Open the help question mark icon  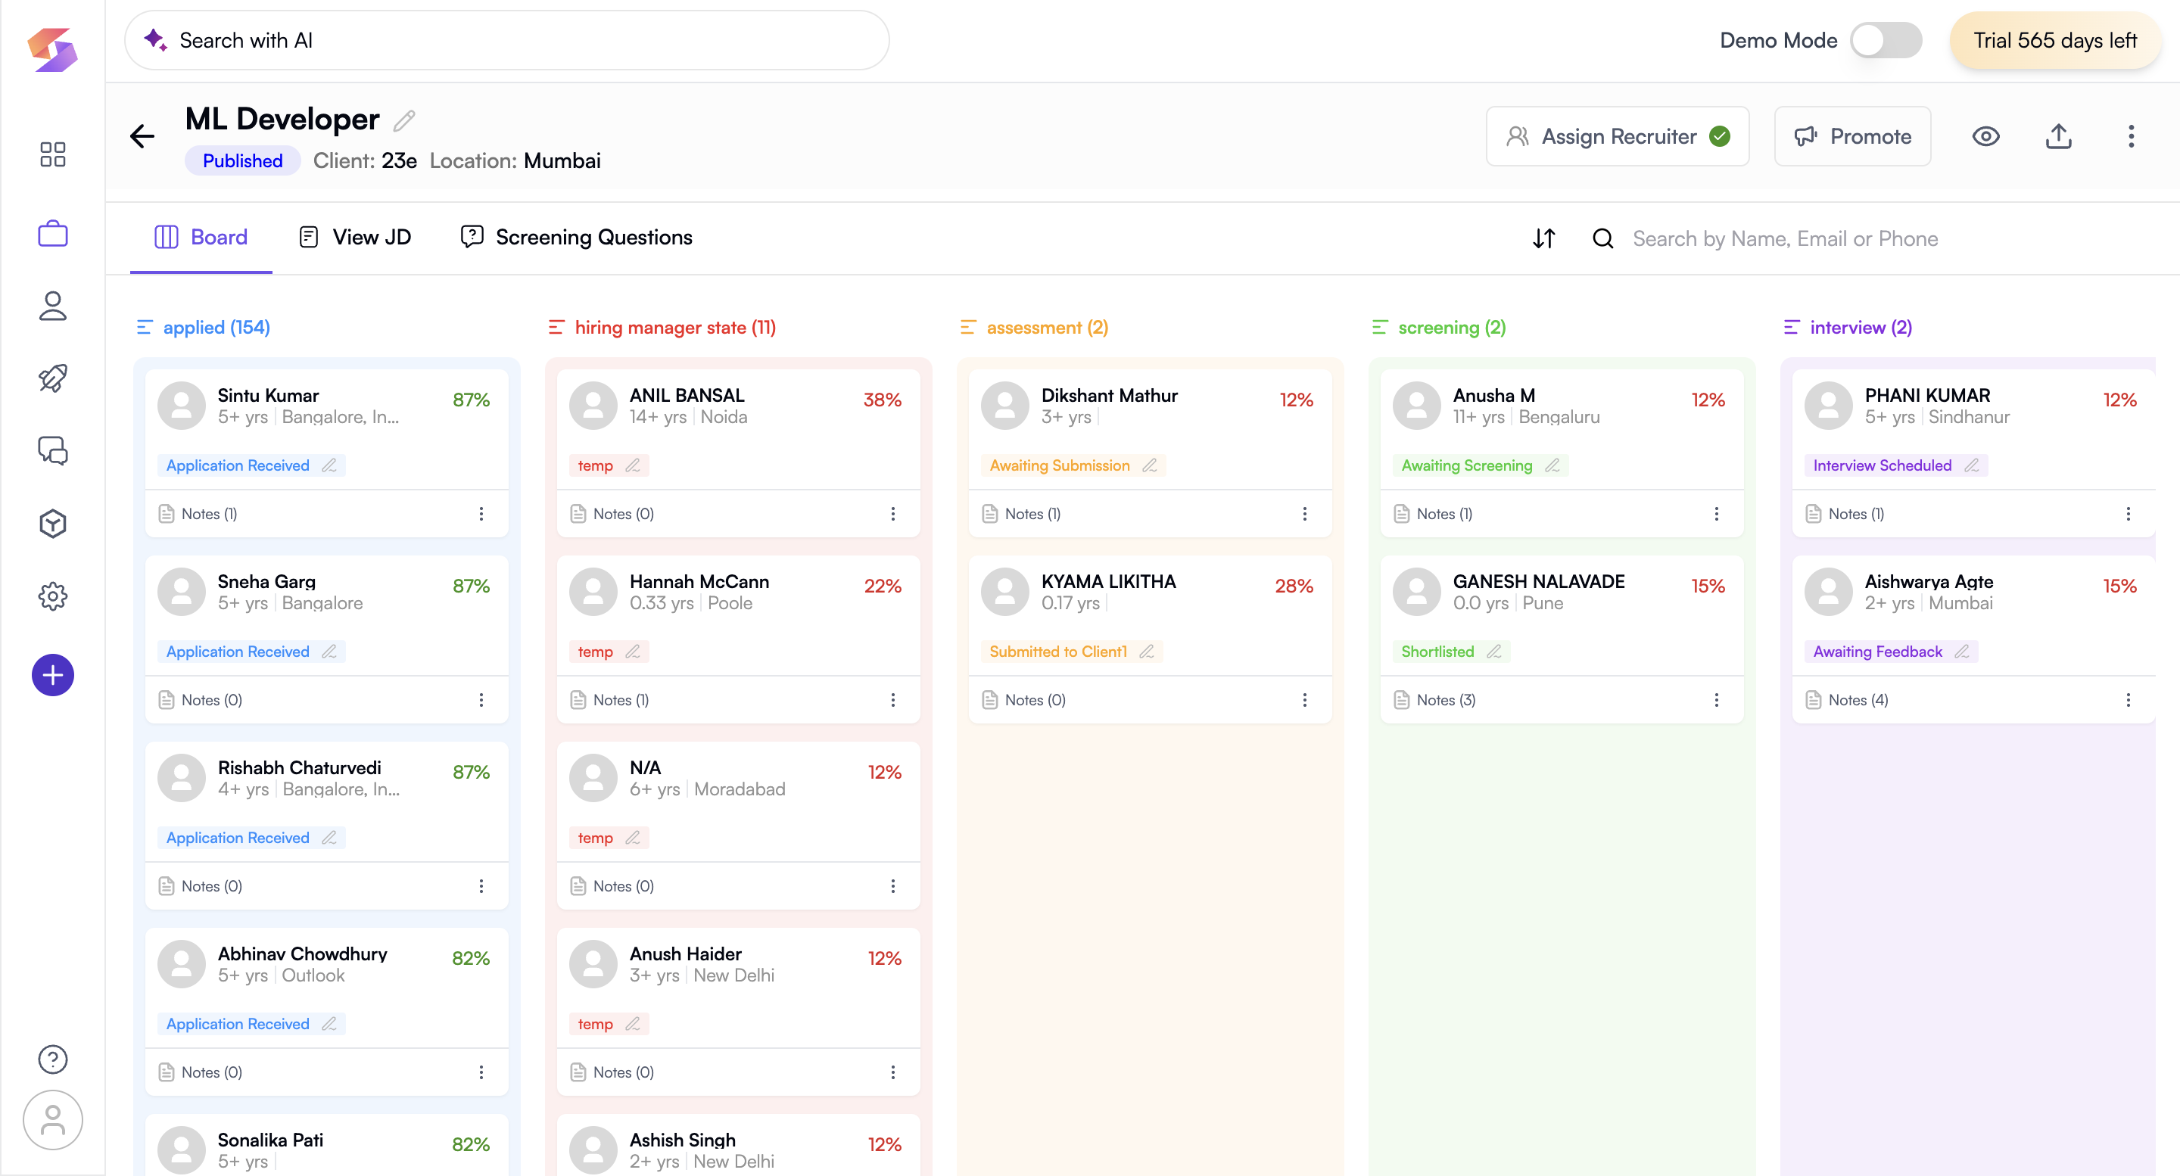[52, 1059]
